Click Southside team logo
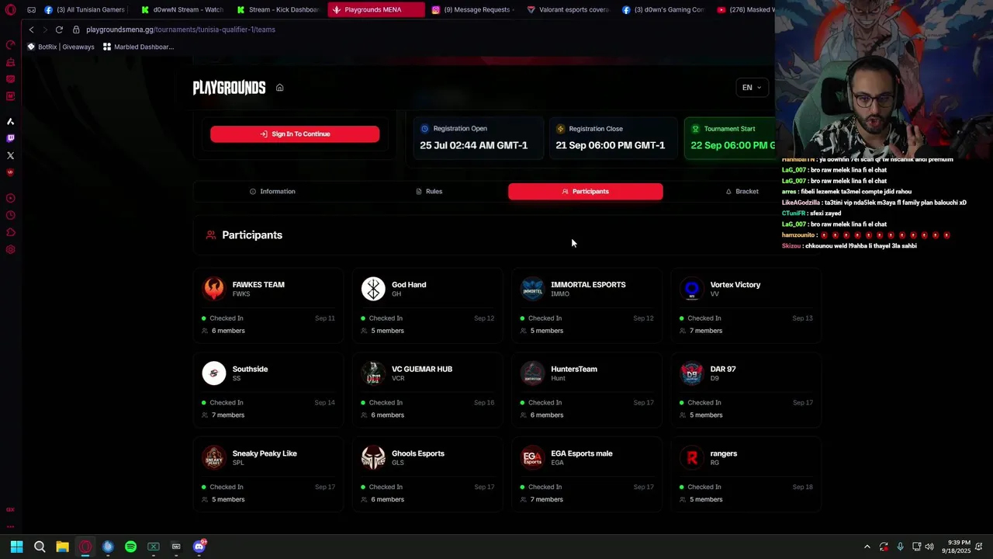 [x=213, y=373]
